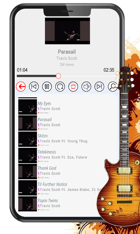Toggle the red repeat loop button
The width and height of the screenshot is (140, 234).
click(x=73, y=86)
